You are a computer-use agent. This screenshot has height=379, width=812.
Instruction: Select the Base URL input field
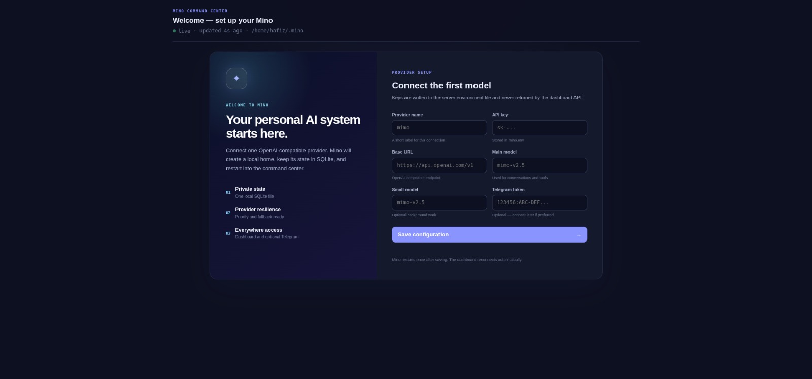click(439, 165)
